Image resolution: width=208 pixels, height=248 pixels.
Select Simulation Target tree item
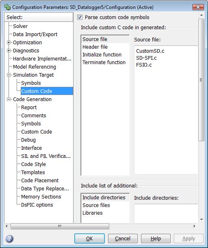[x=33, y=75]
